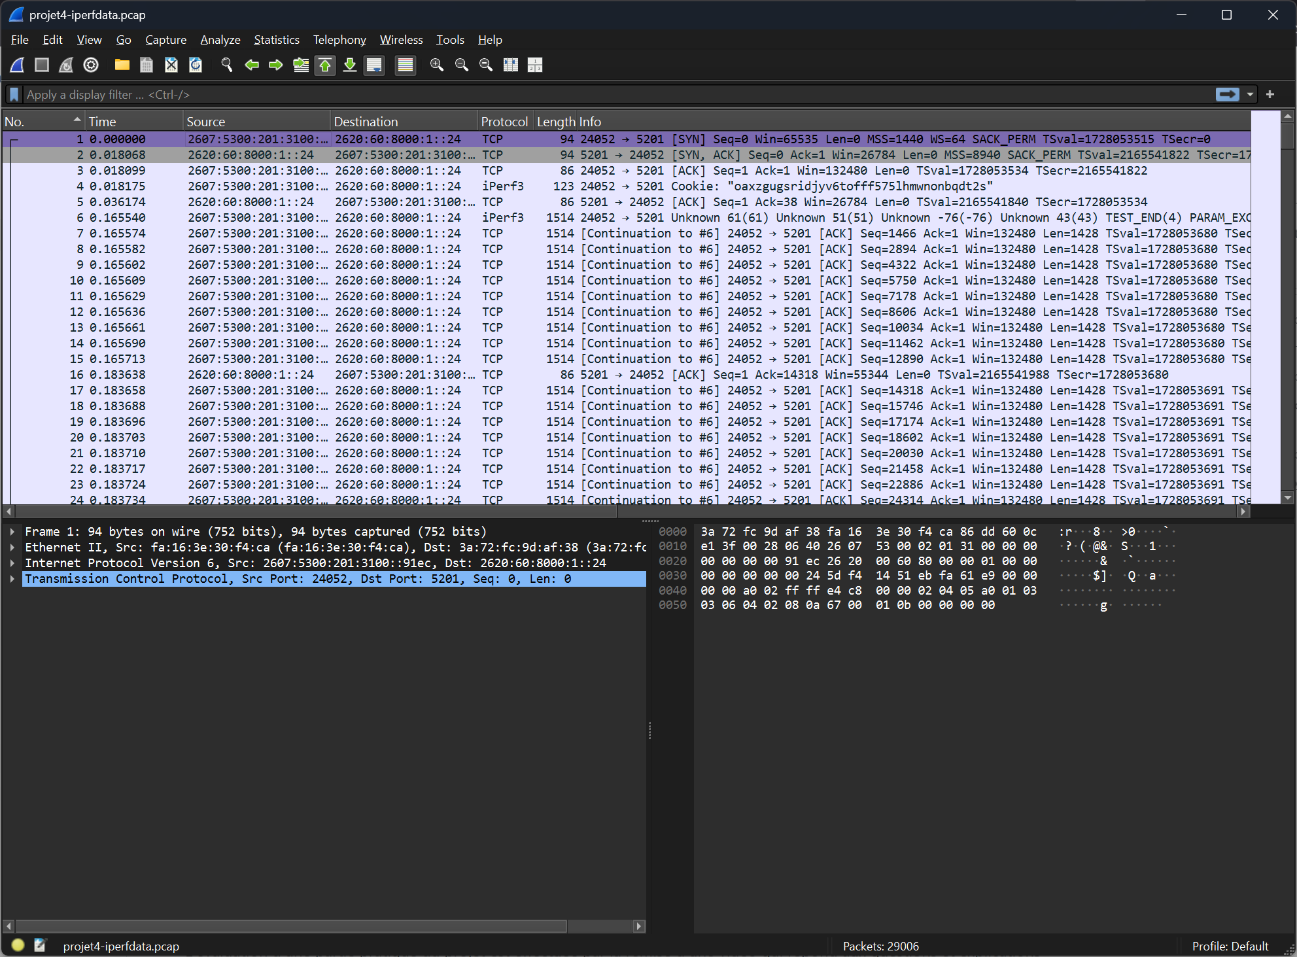
Task: Add a new filter button with the plus
Action: pos(1270,94)
